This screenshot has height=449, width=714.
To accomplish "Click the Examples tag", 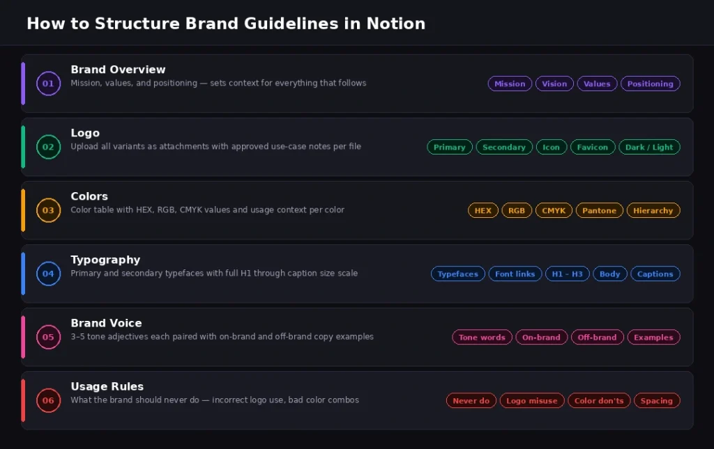I will point(653,337).
